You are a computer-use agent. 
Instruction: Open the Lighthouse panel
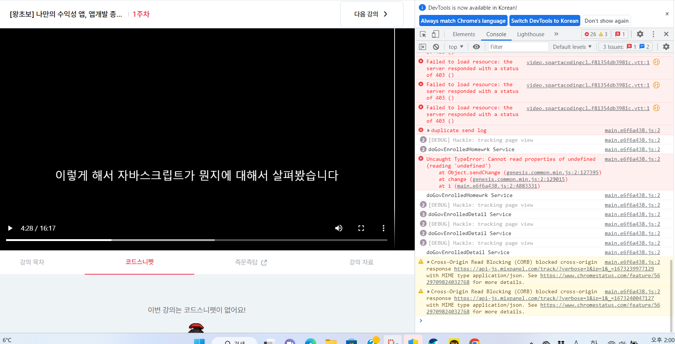[x=530, y=34]
